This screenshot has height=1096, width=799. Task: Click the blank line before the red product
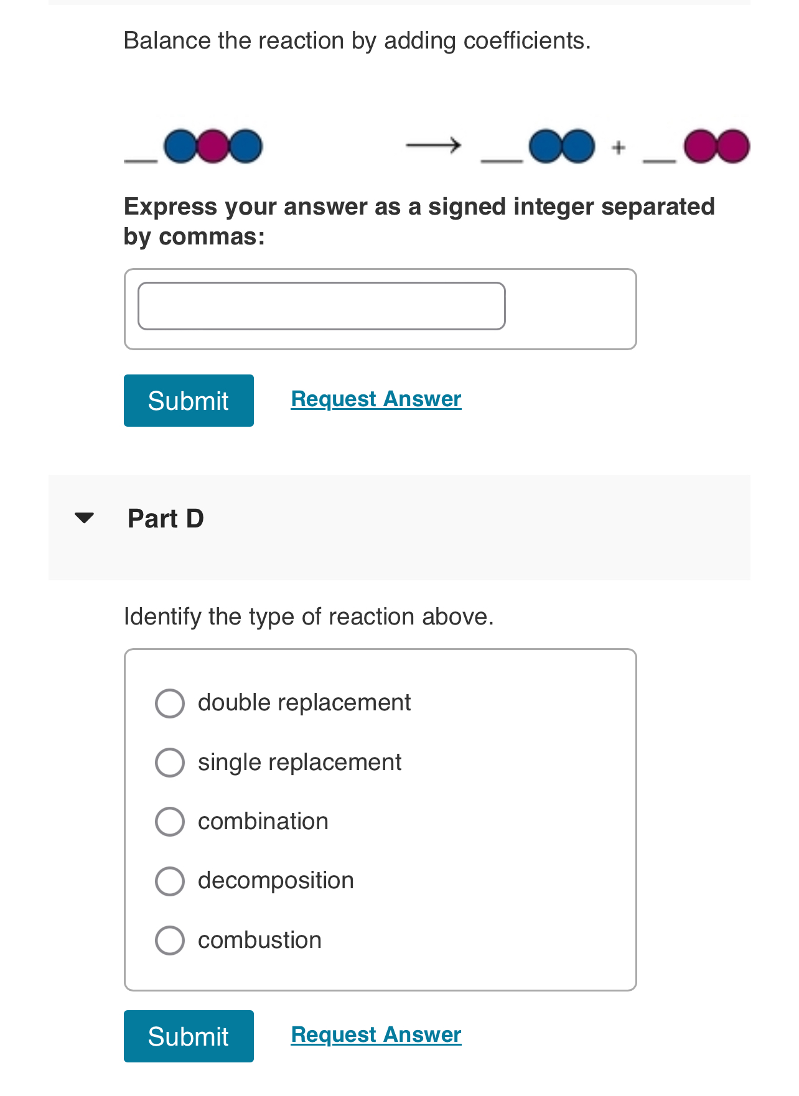[658, 162]
